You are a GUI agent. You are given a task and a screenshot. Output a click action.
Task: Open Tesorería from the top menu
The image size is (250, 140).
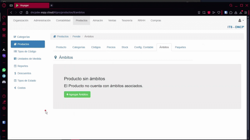(x=127, y=21)
